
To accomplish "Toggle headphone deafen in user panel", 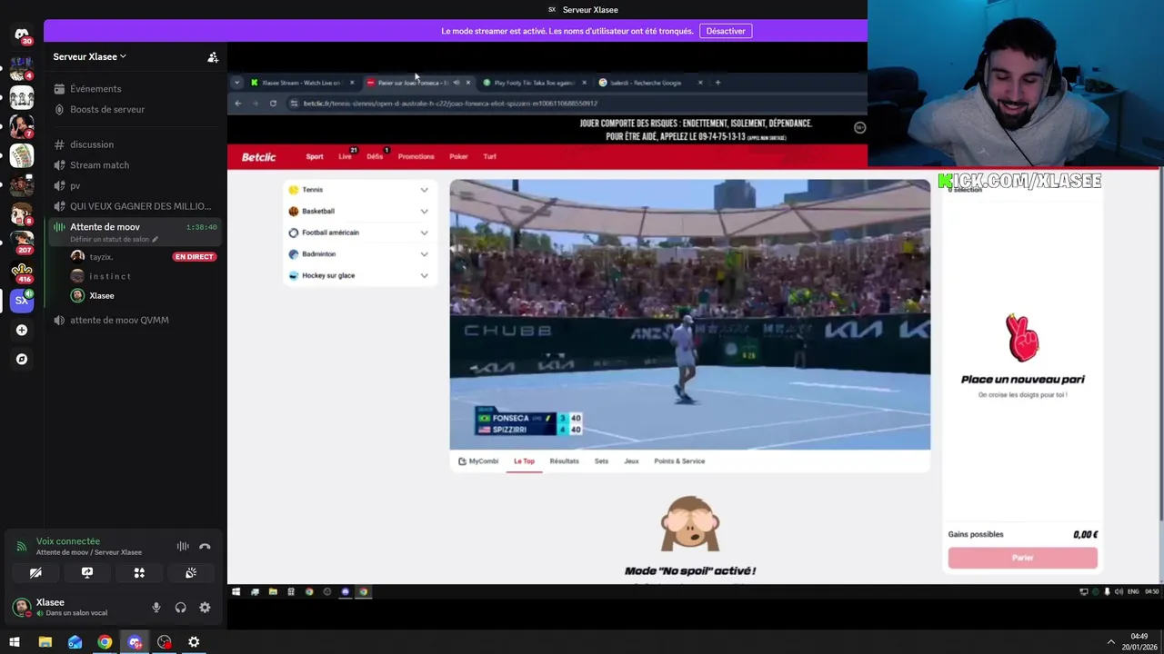I will click(180, 608).
